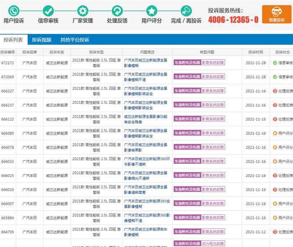
Task: Open complaint link ending 影像暗光不清晰
Action: point(146,176)
